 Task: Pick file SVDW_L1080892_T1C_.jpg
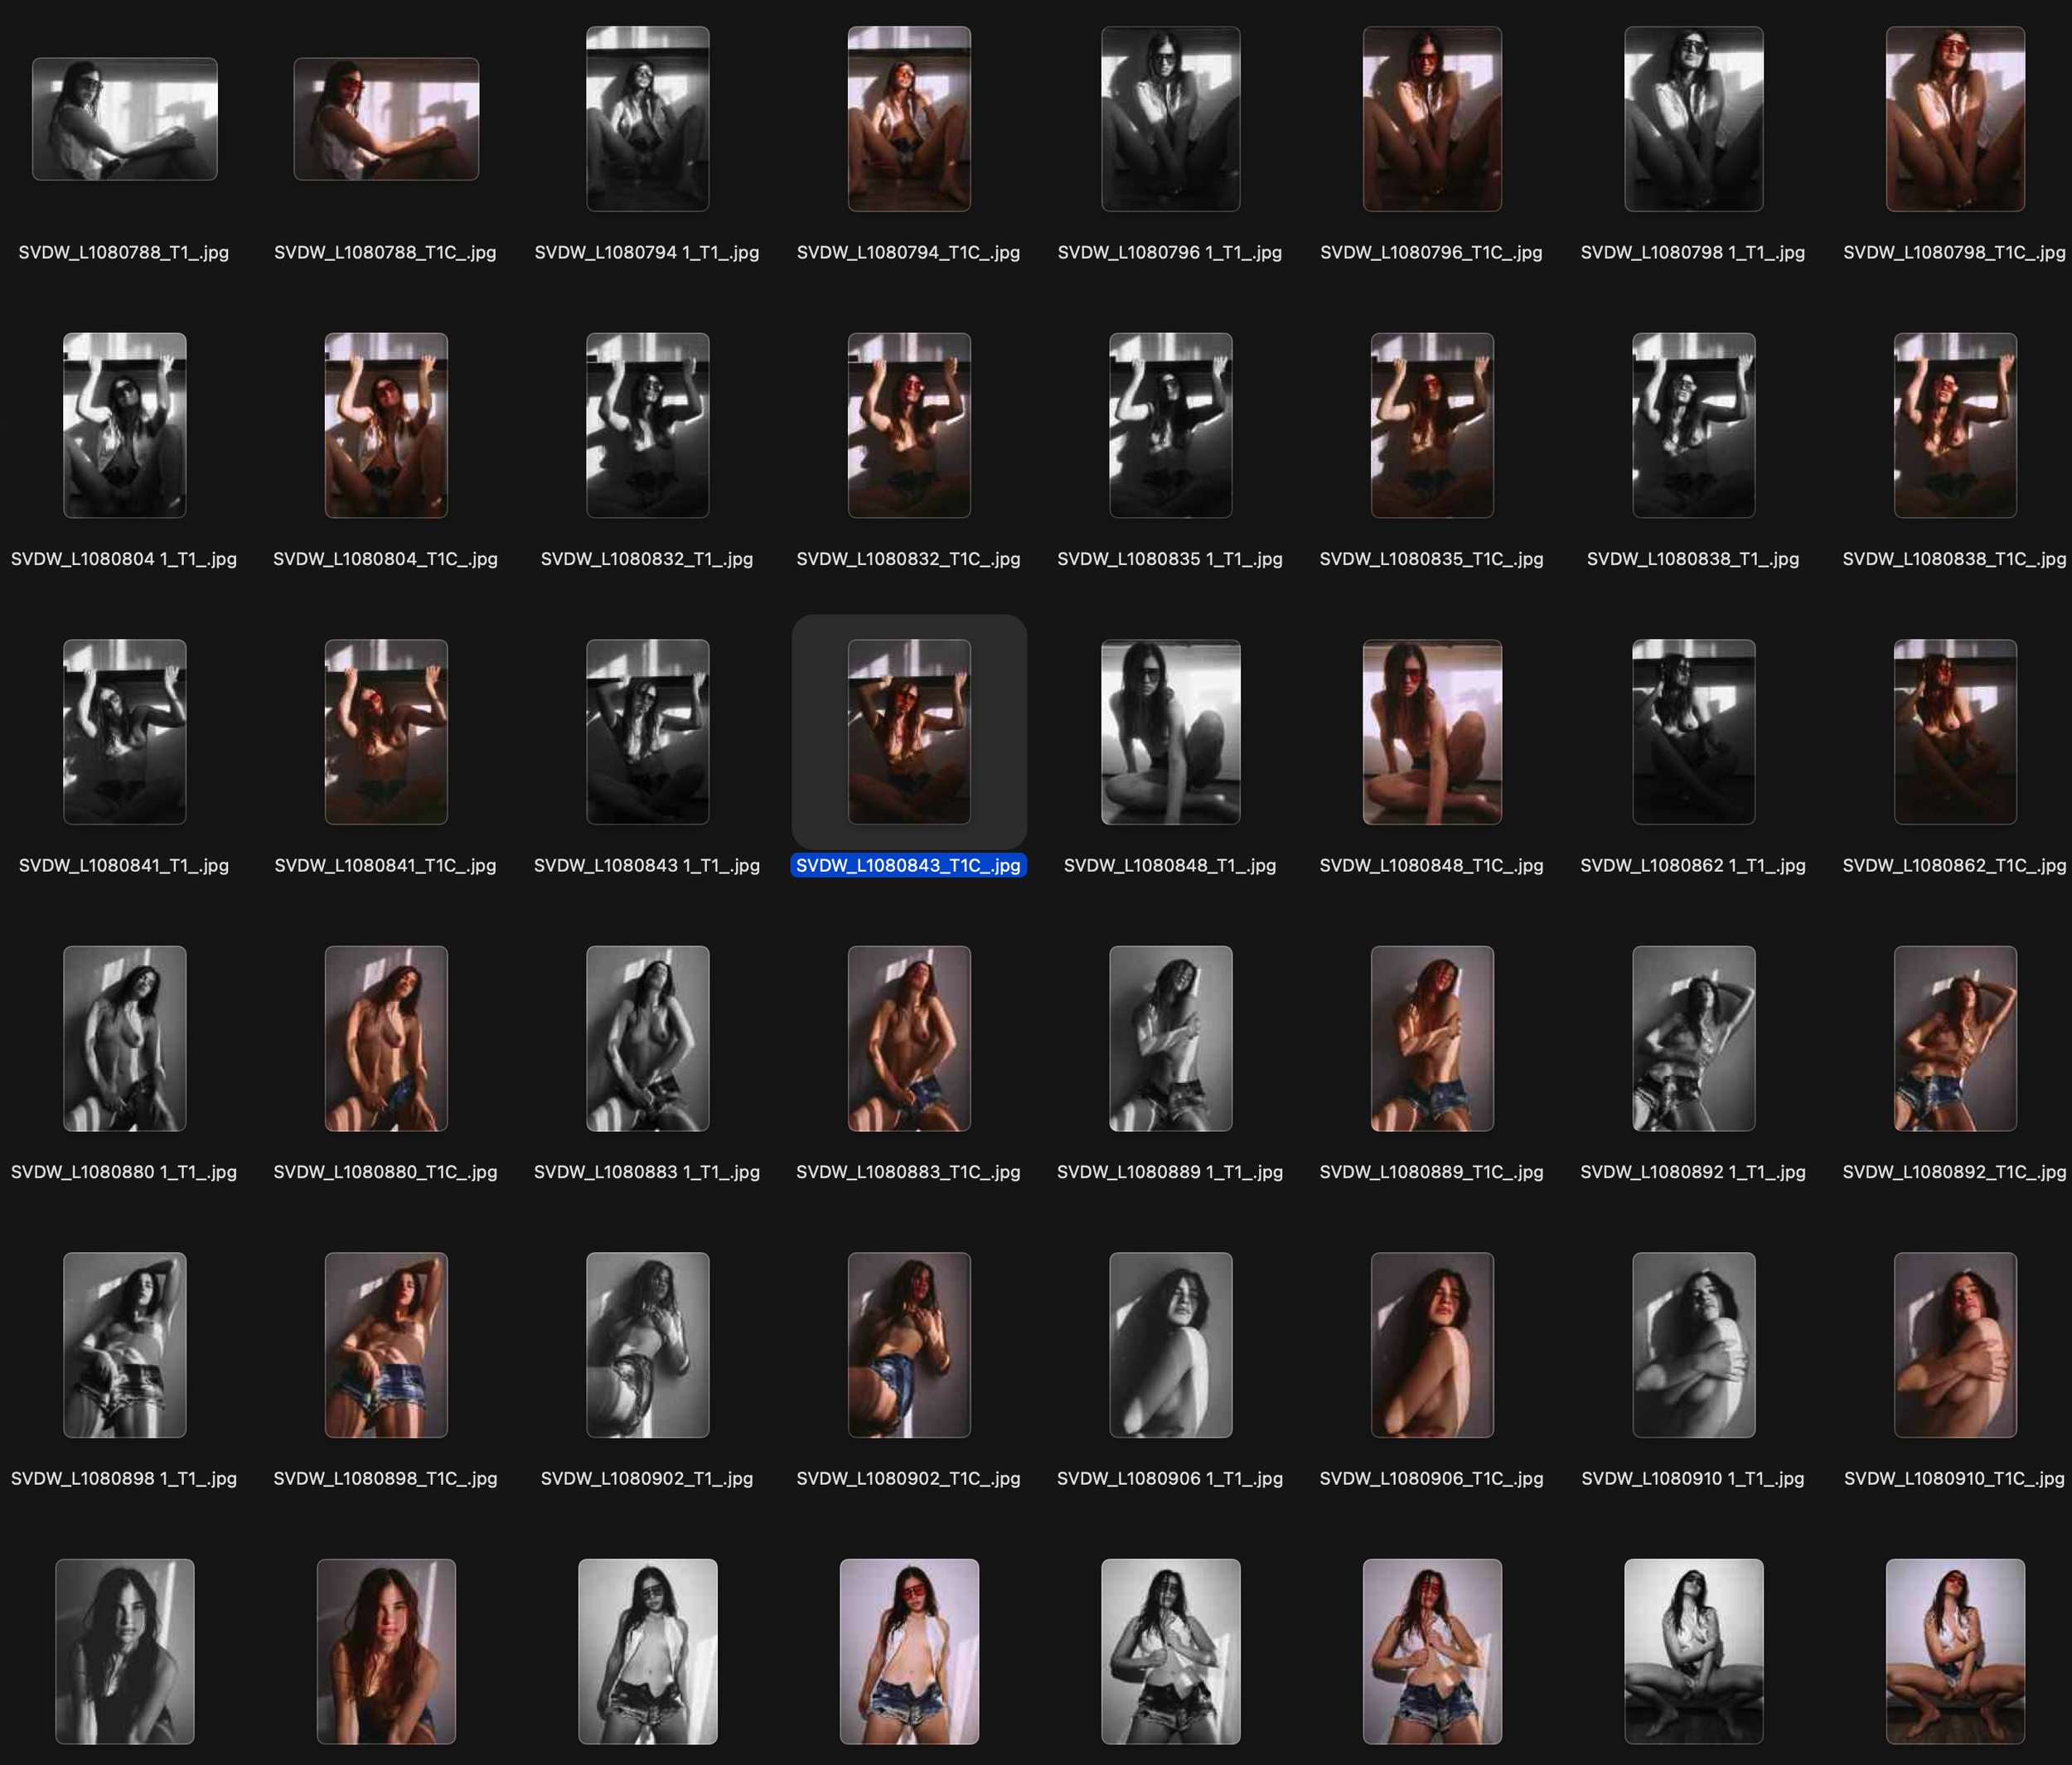(1955, 1038)
